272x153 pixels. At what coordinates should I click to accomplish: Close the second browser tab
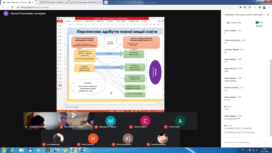tap(67, 2)
